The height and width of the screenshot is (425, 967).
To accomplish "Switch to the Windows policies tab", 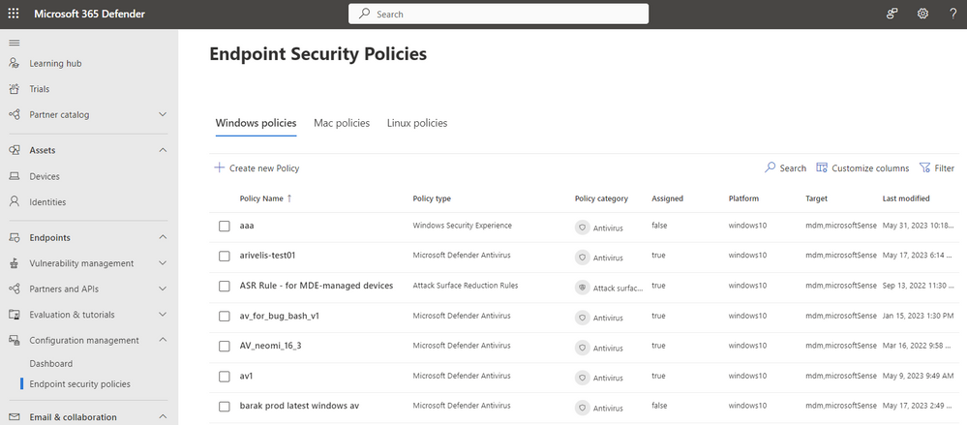I will [256, 123].
